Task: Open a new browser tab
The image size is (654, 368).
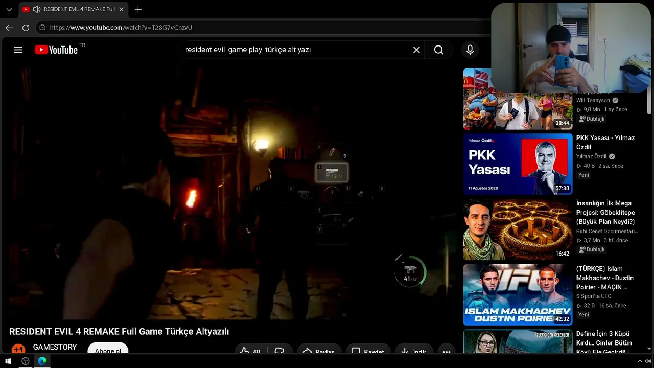Action: pyautogui.click(x=138, y=9)
